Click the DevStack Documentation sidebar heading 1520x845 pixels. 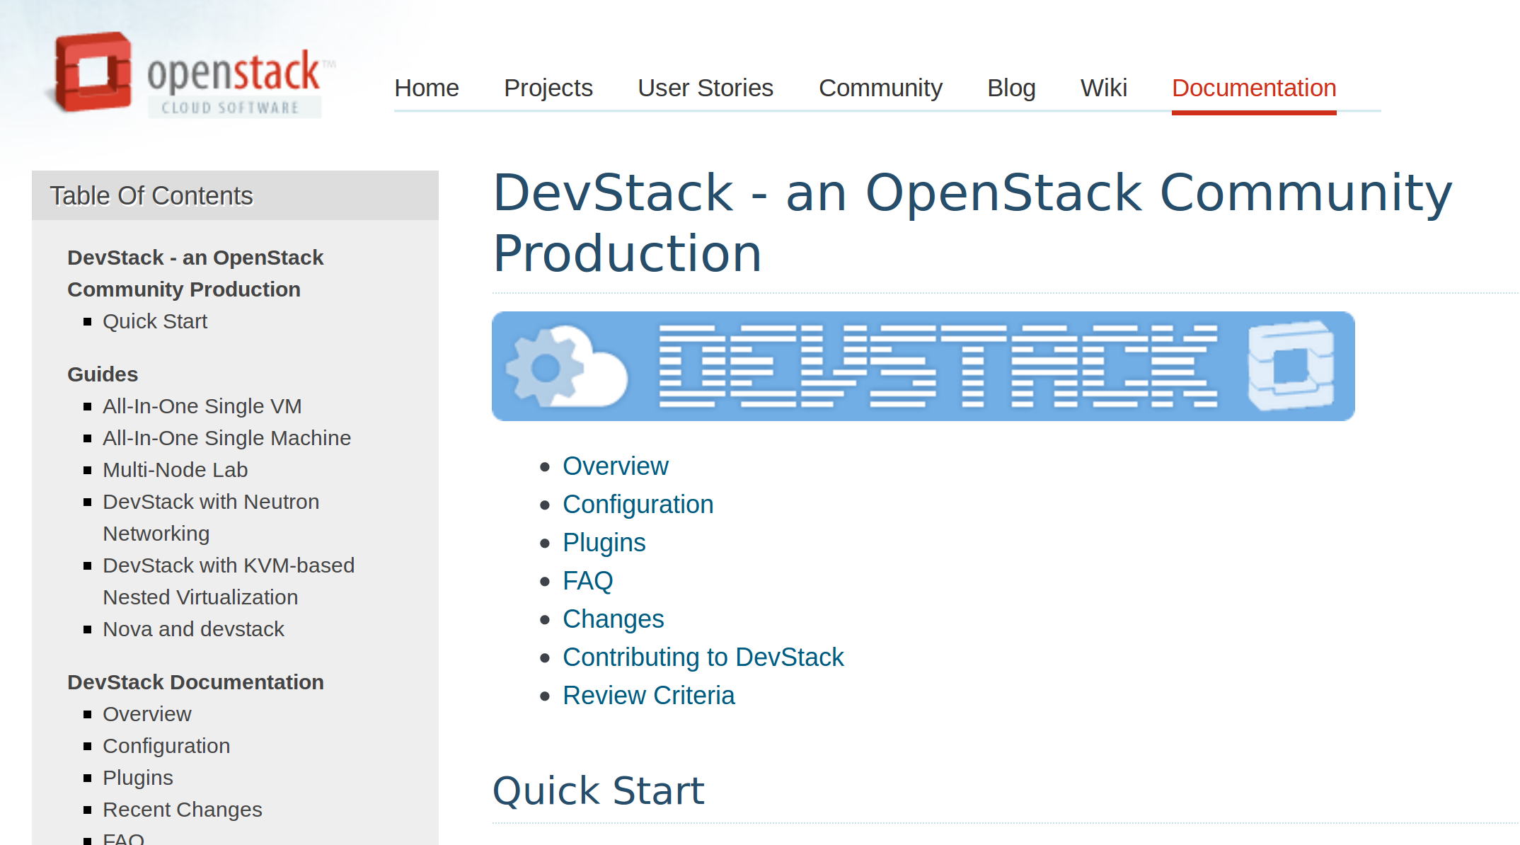[195, 682]
